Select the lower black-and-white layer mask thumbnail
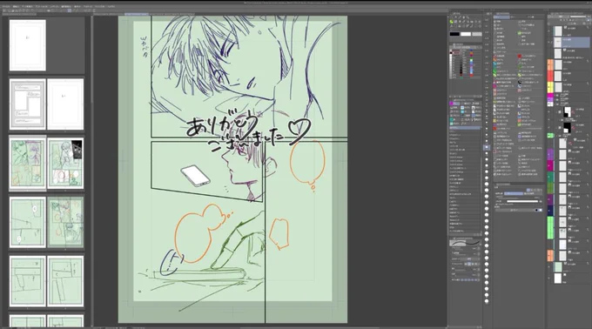Image resolution: width=592 pixels, height=329 pixels. click(568, 128)
